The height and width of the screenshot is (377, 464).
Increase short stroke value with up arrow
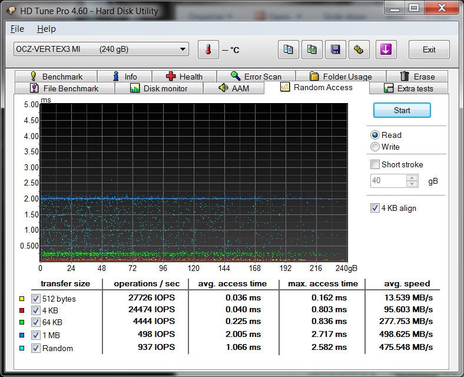tap(412, 178)
